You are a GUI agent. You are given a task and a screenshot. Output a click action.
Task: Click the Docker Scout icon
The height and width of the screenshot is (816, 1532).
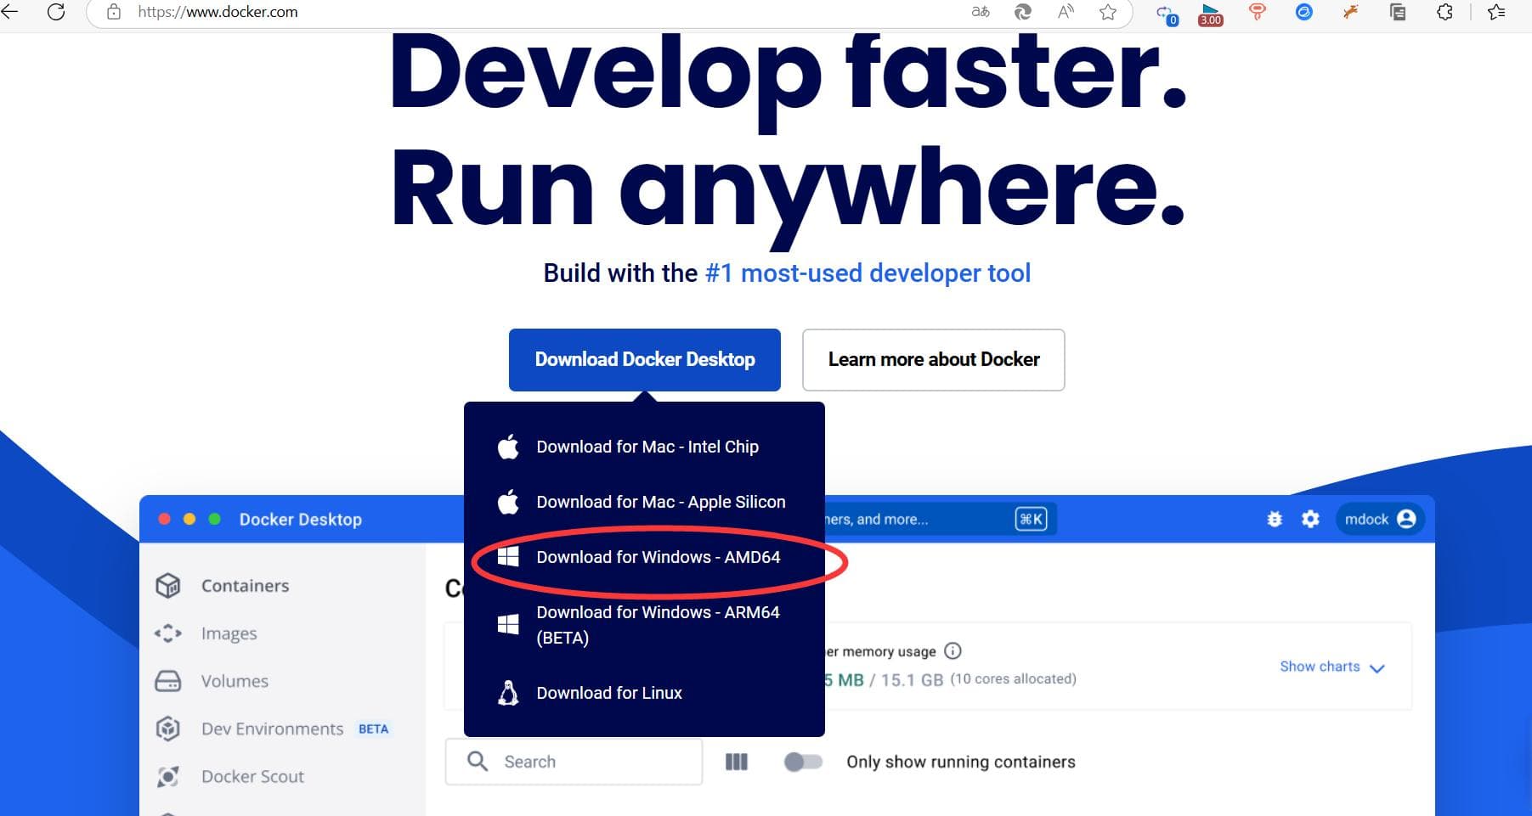tap(168, 776)
